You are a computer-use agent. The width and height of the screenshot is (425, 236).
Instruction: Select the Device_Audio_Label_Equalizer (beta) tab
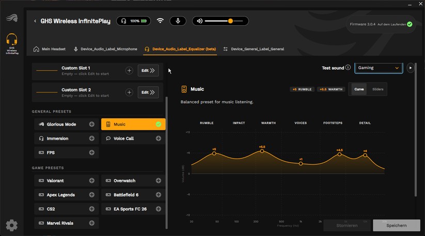pyautogui.click(x=180, y=49)
